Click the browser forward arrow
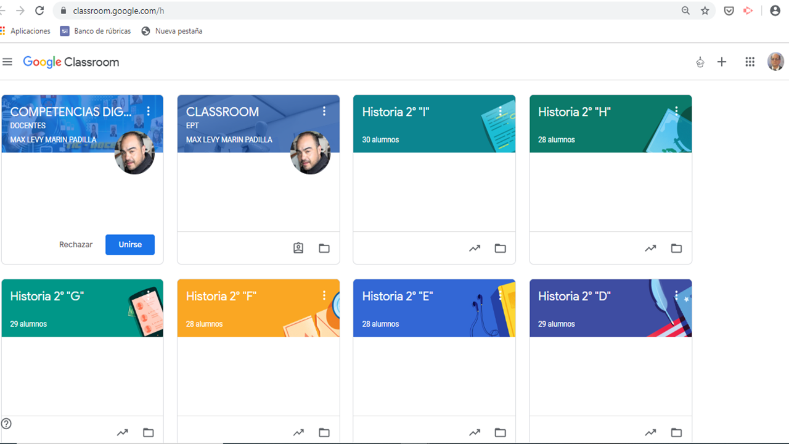This screenshot has width=789, height=444. click(x=20, y=10)
